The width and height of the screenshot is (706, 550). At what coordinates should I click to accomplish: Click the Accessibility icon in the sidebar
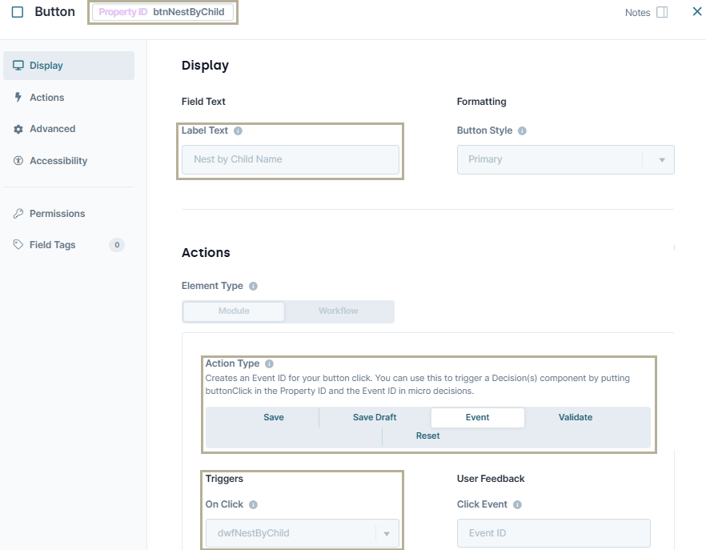click(x=18, y=160)
